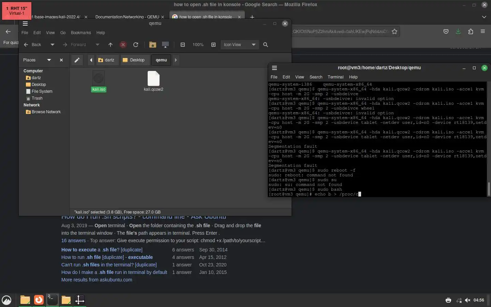Image resolution: width=491 pixels, height=307 pixels.
Task: List all Firefox tabs chevron
Action: pos(484,17)
